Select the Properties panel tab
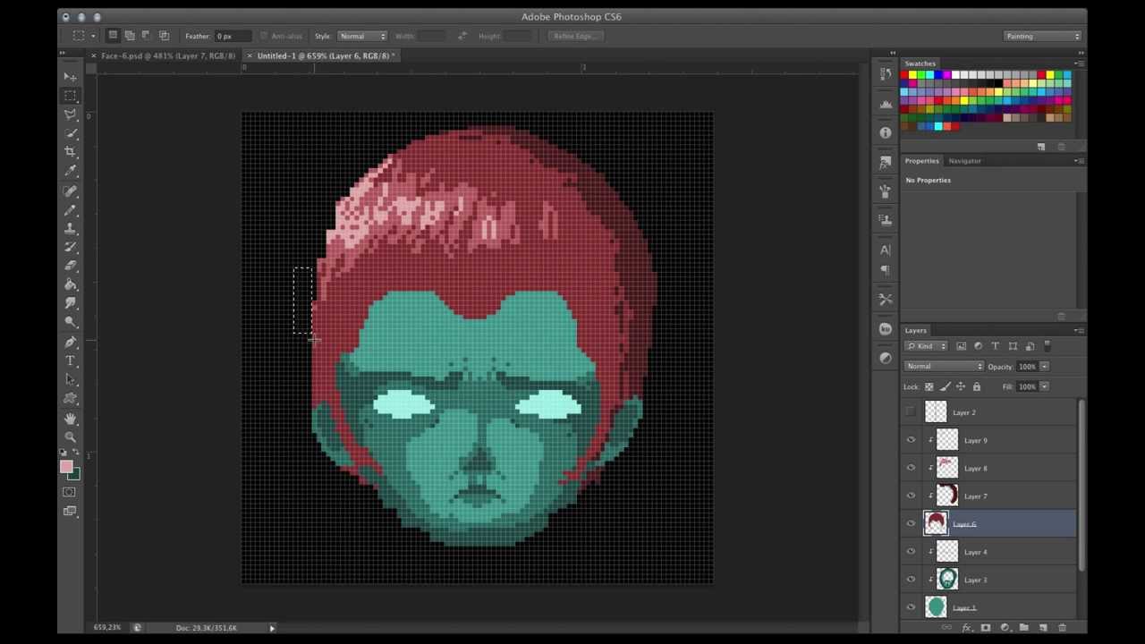Image resolution: width=1145 pixels, height=644 pixels. pos(921,161)
